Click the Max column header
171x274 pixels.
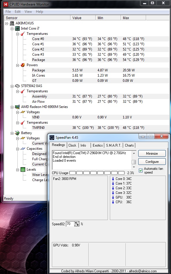pyautogui.click(x=133, y=18)
